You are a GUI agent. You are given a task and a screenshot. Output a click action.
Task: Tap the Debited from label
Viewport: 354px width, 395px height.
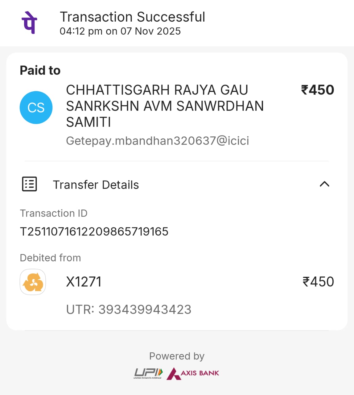pyautogui.click(x=50, y=258)
